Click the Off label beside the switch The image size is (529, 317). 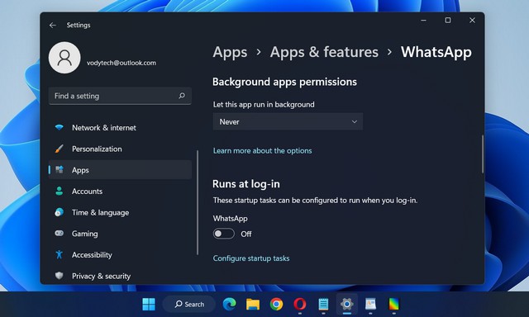click(246, 234)
